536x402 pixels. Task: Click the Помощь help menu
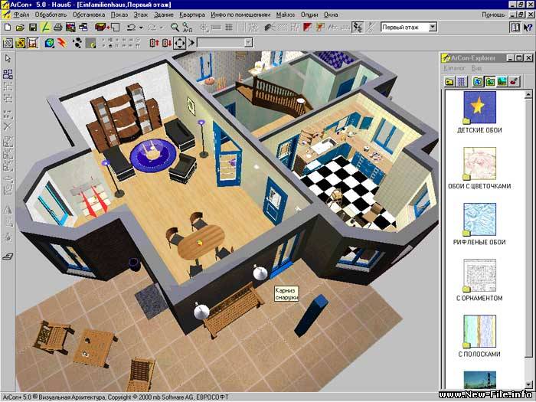click(x=492, y=15)
